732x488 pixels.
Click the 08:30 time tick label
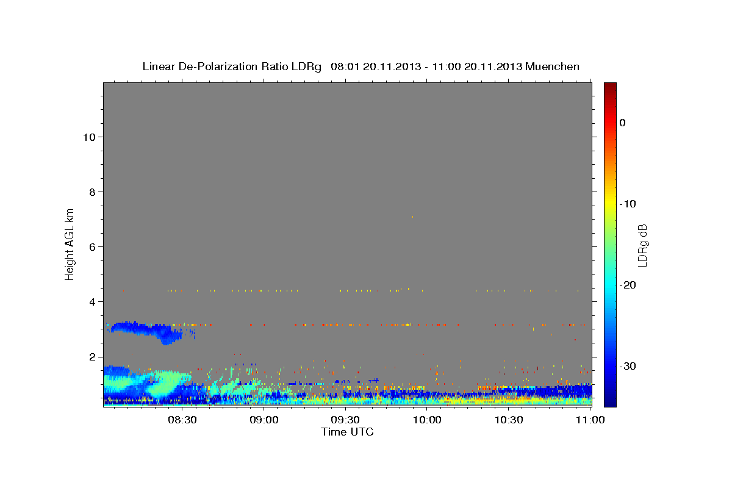pyautogui.click(x=182, y=420)
